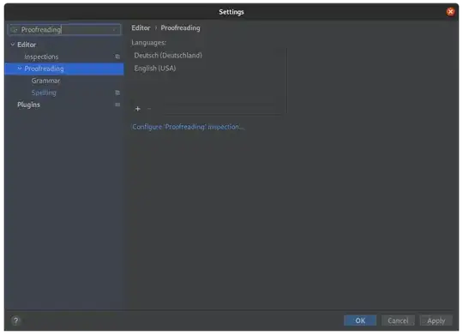The image size is (463, 335).
Task: Click OK to confirm settings
Action: pyautogui.click(x=360, y=320)
